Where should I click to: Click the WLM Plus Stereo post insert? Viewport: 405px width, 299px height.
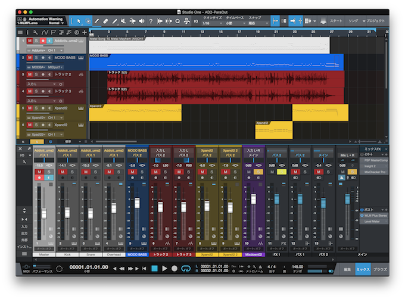pos(375,216)
